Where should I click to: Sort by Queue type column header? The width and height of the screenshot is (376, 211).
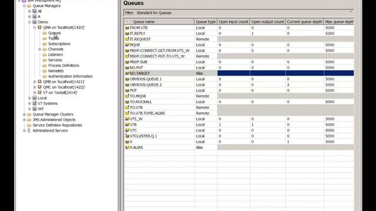(206, 22)
